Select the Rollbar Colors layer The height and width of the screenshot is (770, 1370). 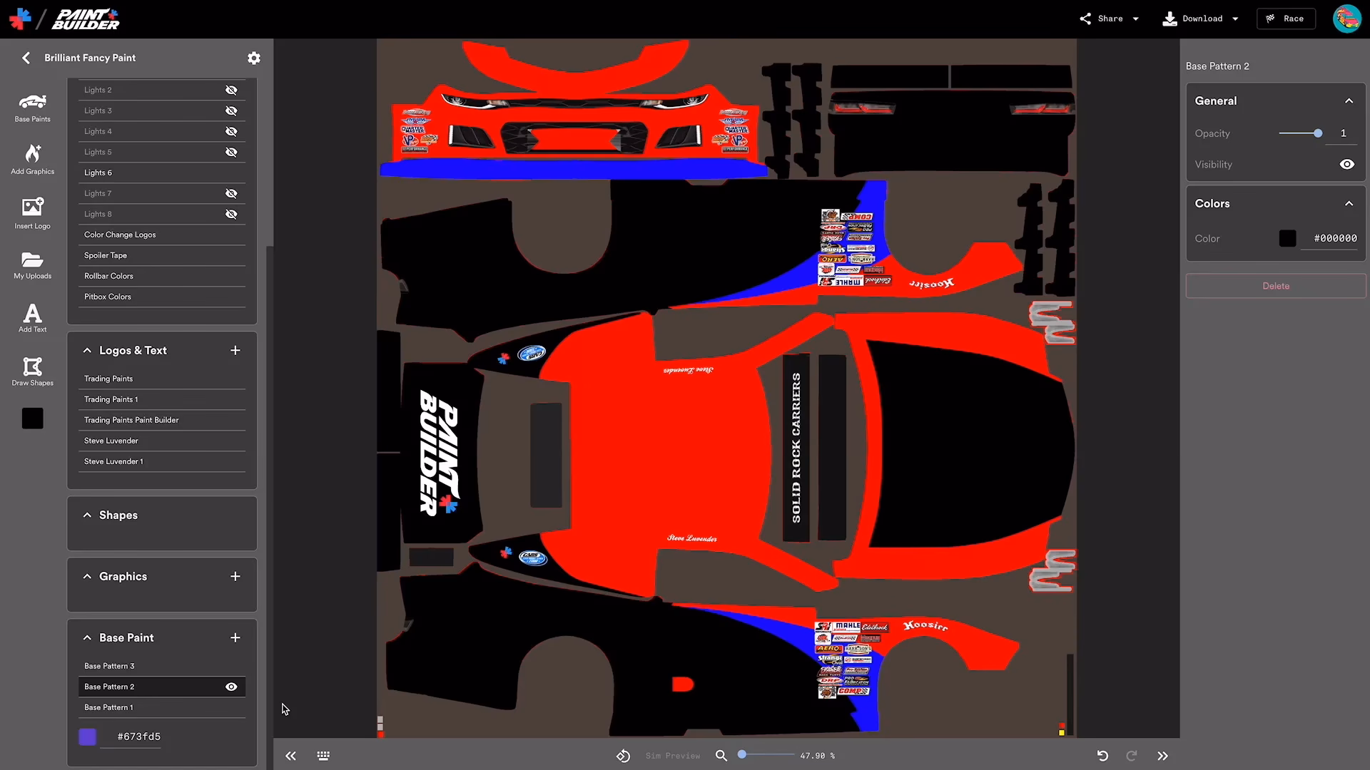162,276
